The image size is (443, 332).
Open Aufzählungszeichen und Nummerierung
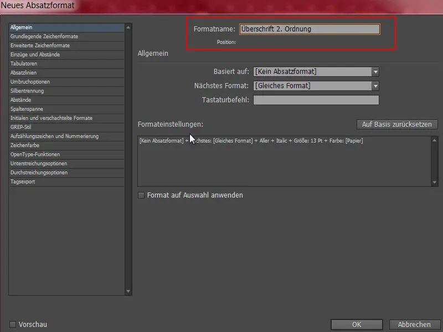pos(66,136)
